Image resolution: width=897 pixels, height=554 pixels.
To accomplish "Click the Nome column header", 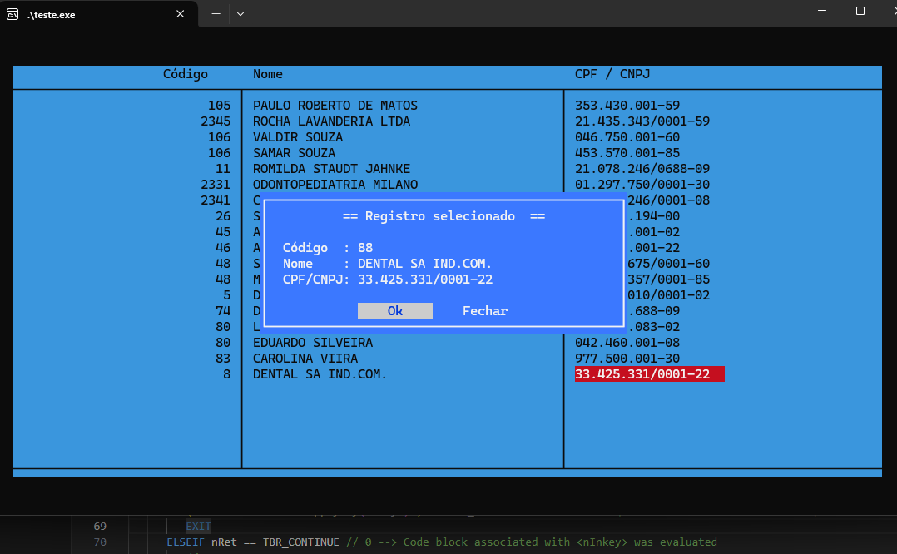I will (268, 74).
